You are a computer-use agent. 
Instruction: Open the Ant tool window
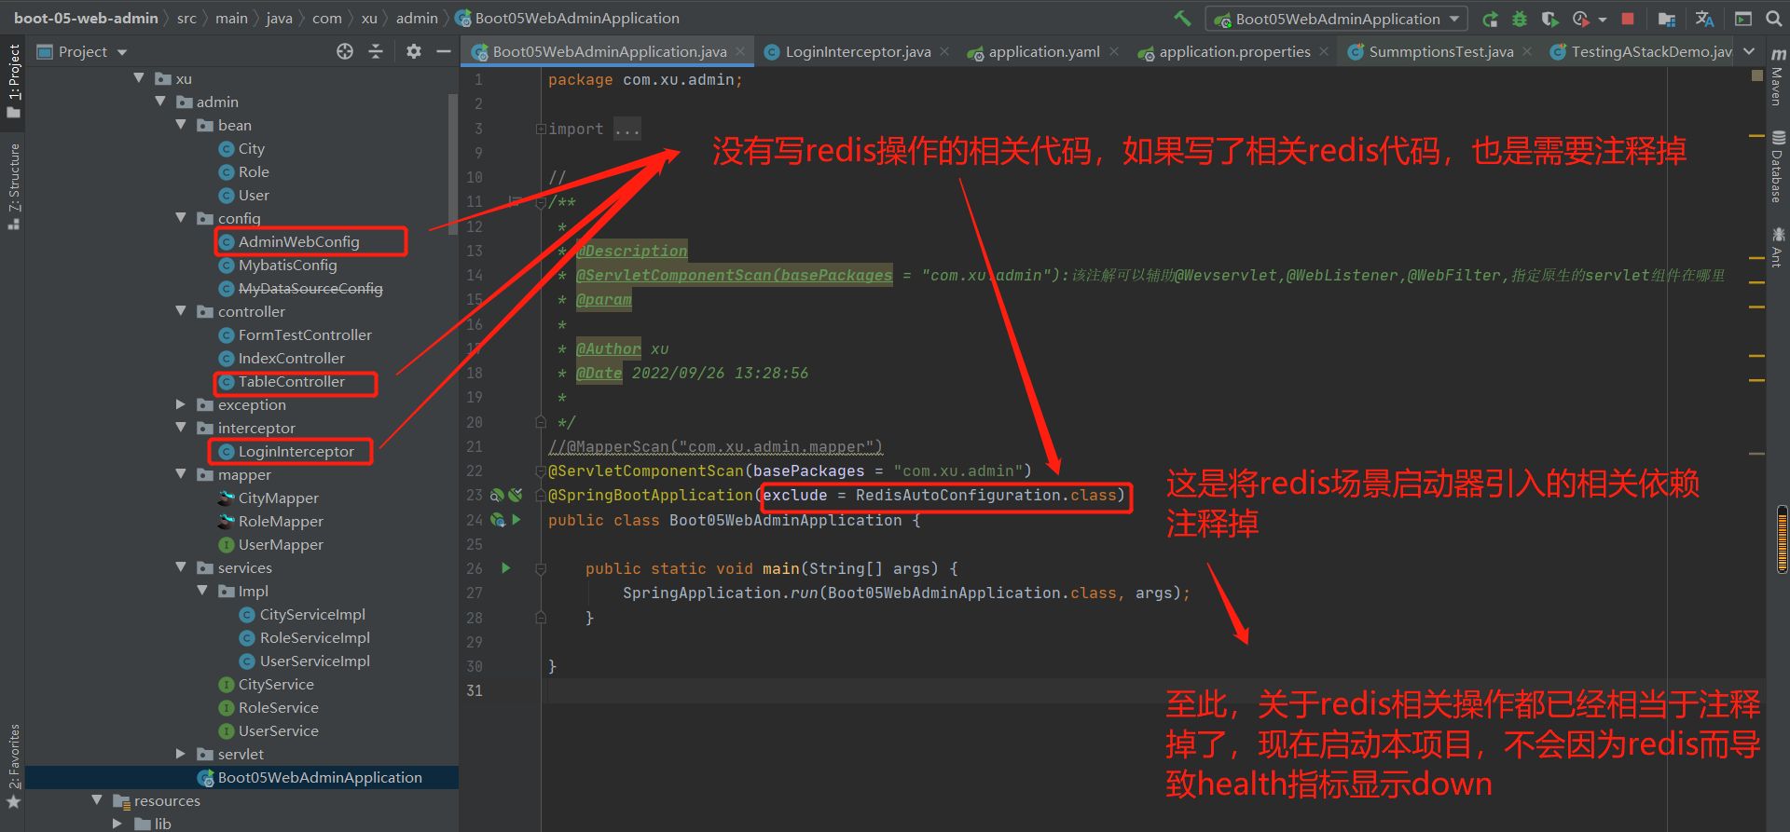[1778, 247]
